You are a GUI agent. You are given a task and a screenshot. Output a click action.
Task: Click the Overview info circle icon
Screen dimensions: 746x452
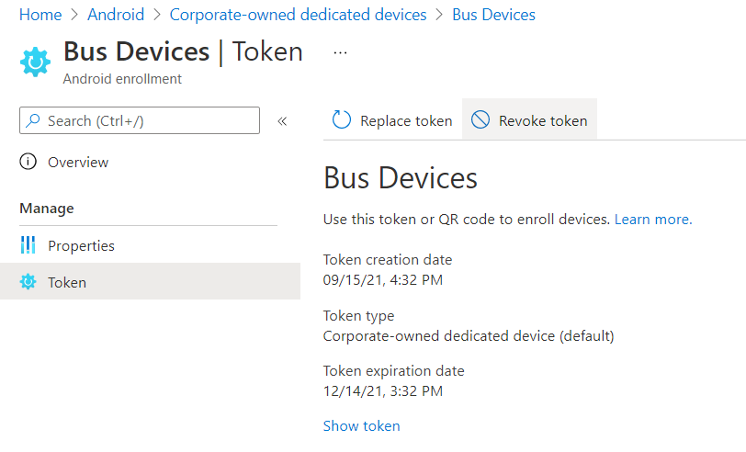[x=28, y=163]
